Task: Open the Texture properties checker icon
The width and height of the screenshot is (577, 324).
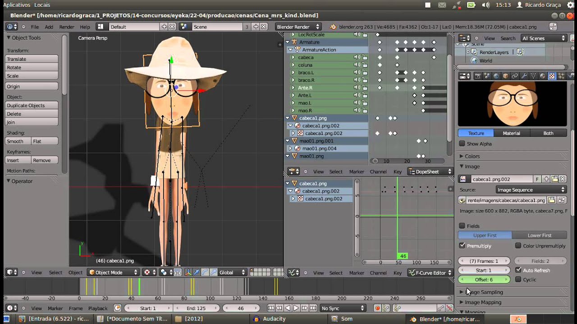Action: point(552,76)
